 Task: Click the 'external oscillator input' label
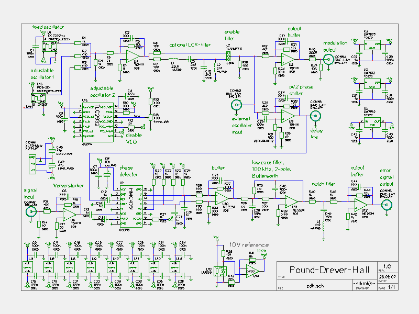pyautogui.click(x=242, y=126)
